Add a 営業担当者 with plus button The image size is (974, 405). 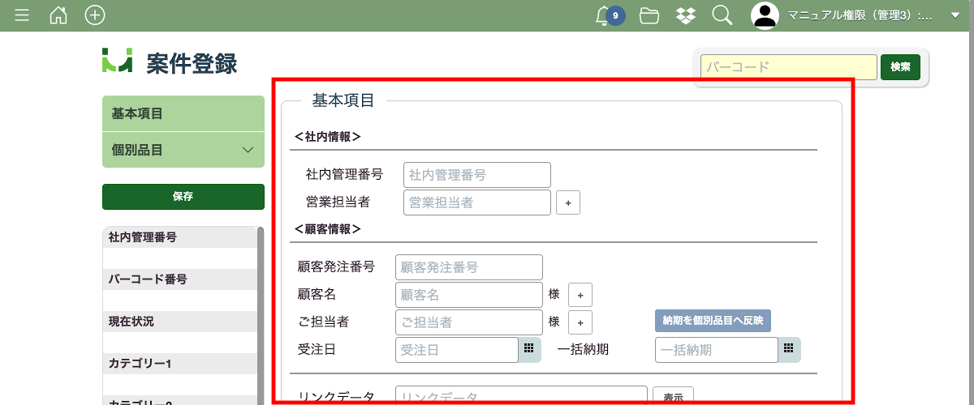click(x=568, y=203)
